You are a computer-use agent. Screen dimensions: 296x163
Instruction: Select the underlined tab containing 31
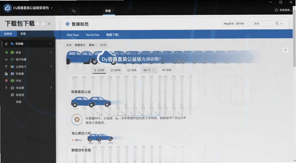(x=99, y=70)
